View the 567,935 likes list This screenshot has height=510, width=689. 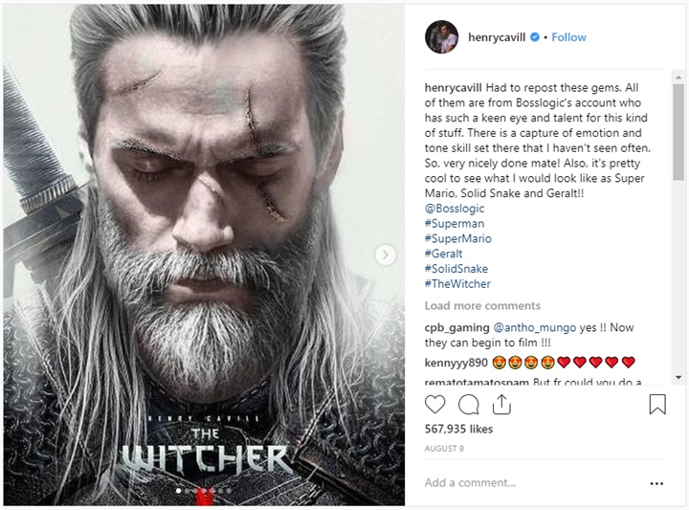(460, 430)
